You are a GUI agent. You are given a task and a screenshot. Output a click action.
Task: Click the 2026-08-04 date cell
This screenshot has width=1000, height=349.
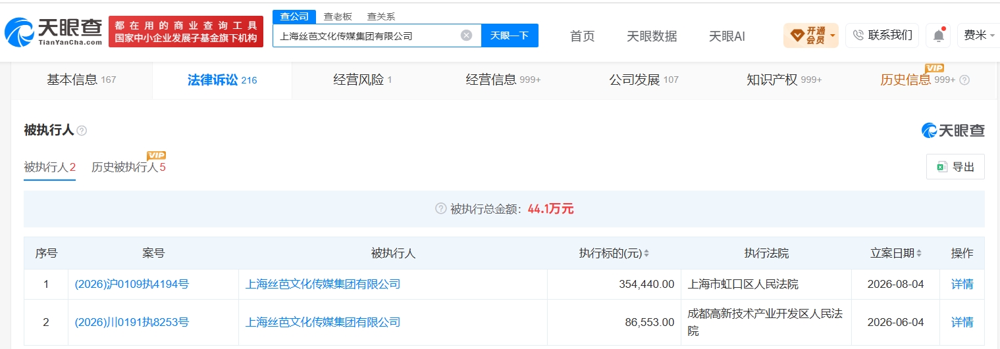(x=896, y=285)
